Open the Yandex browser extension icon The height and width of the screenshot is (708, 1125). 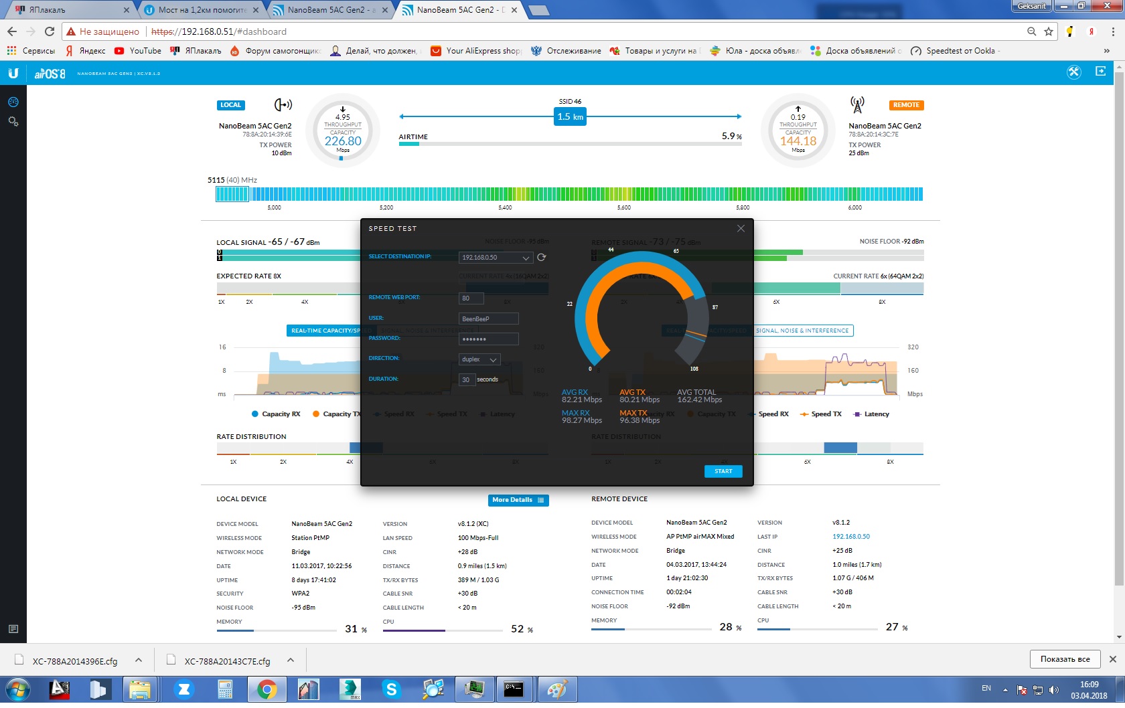tap(1092, 31)
